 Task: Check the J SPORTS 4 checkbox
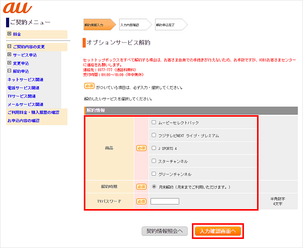coord(154,148)
